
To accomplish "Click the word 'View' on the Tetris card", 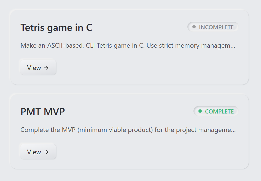I will 34,68.
